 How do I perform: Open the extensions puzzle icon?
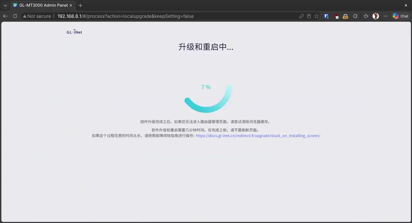pos(355,16)
